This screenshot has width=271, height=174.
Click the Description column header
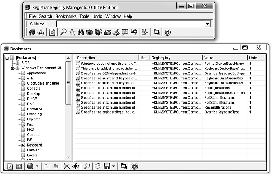107,58
